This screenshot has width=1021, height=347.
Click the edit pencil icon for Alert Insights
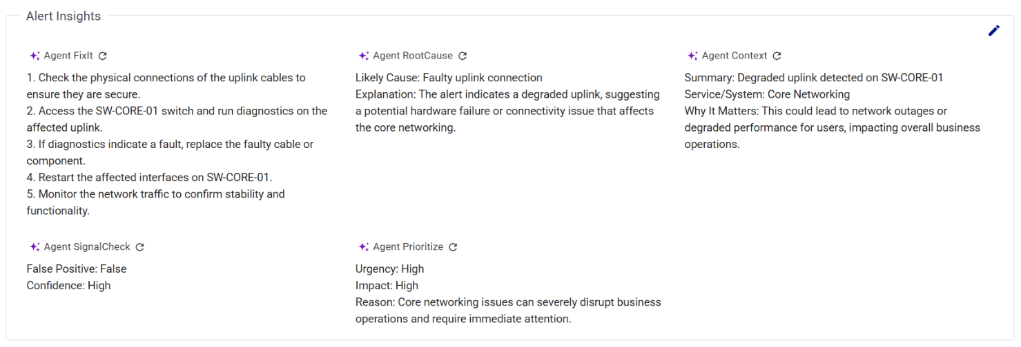(993, 30)
